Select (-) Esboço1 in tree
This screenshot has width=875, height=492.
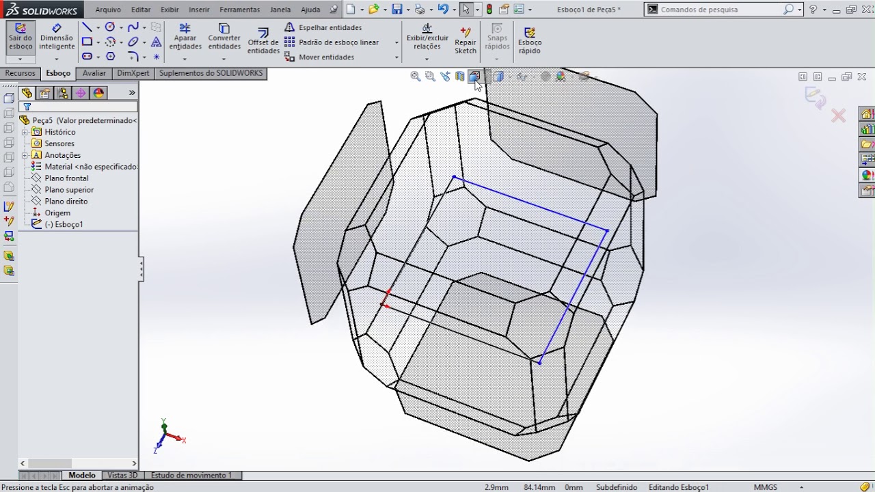coord(64,224)
